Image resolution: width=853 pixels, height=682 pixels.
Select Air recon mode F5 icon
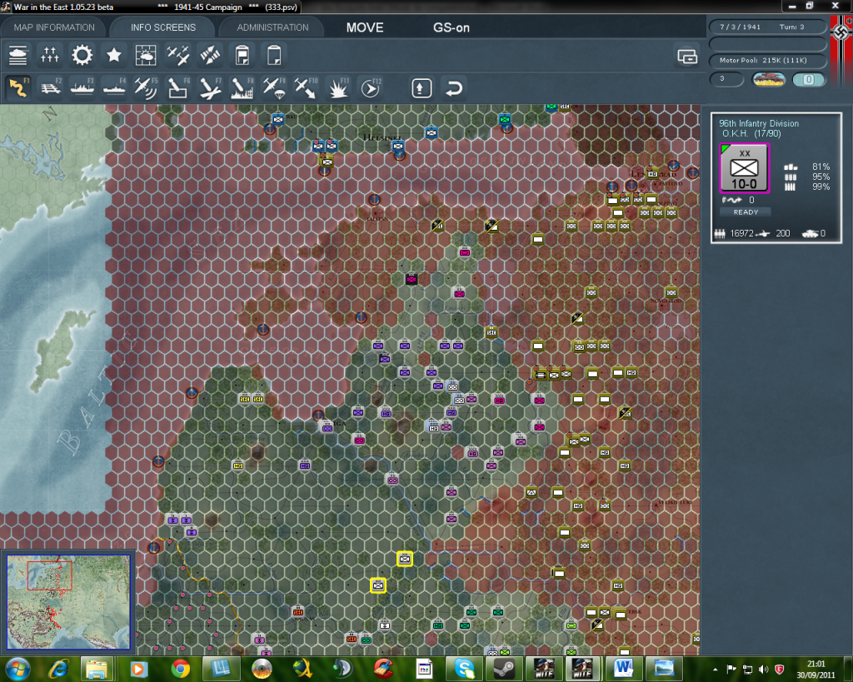146,88
